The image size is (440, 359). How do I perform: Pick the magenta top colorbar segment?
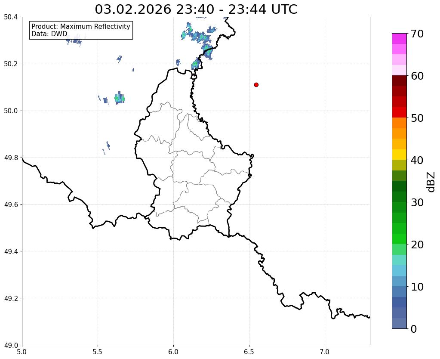tap(399, 39)
